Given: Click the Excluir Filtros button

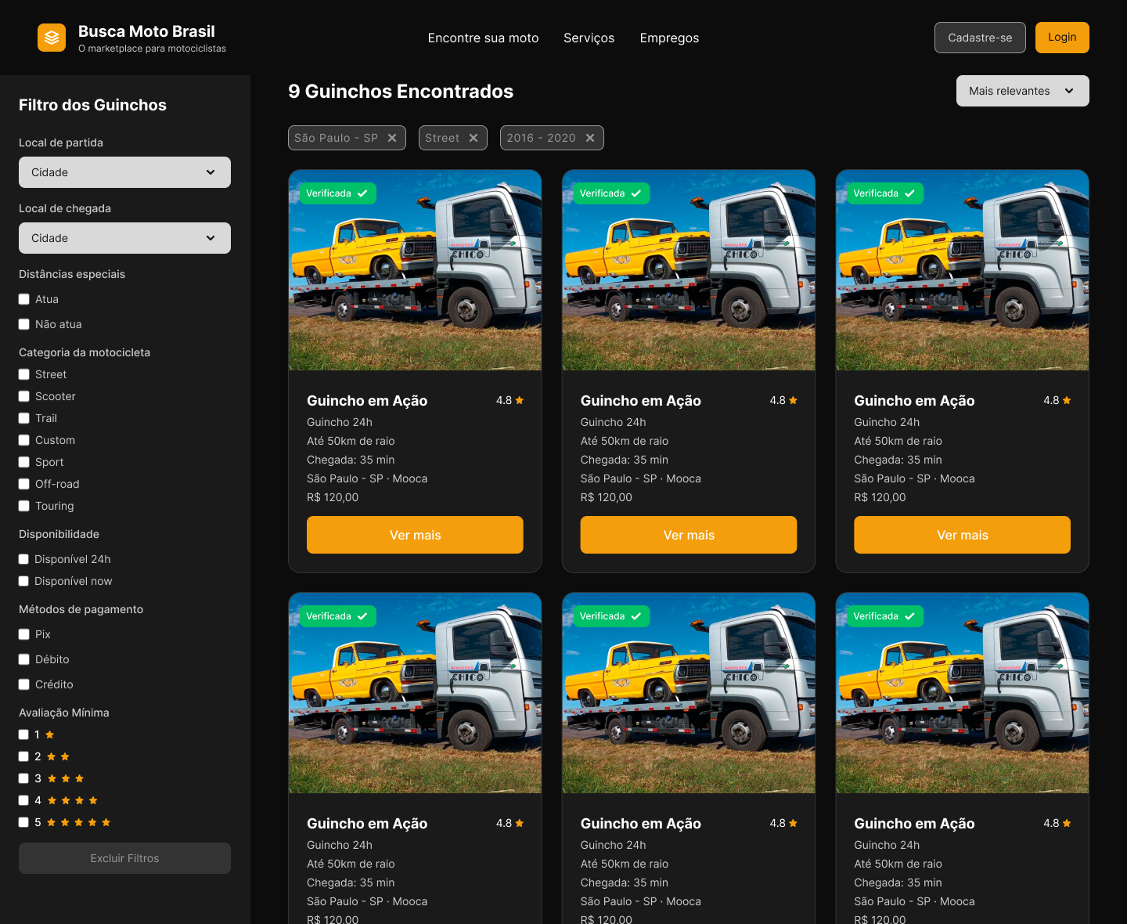Looking at the screenshot, I should (x=124, y=858).
